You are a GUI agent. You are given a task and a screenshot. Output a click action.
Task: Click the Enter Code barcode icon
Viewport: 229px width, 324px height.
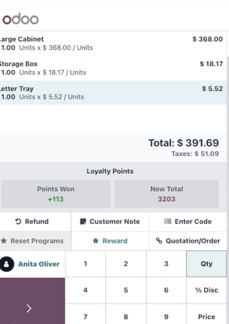(x=167, y=221)
